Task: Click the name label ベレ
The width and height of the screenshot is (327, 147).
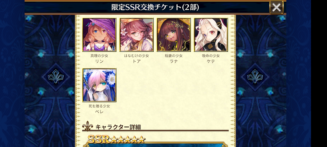Action: (99, 112)
